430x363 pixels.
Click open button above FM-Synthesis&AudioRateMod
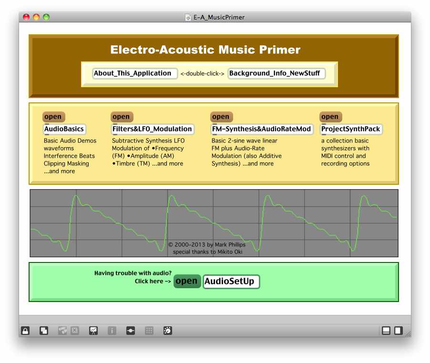(221, 117)
